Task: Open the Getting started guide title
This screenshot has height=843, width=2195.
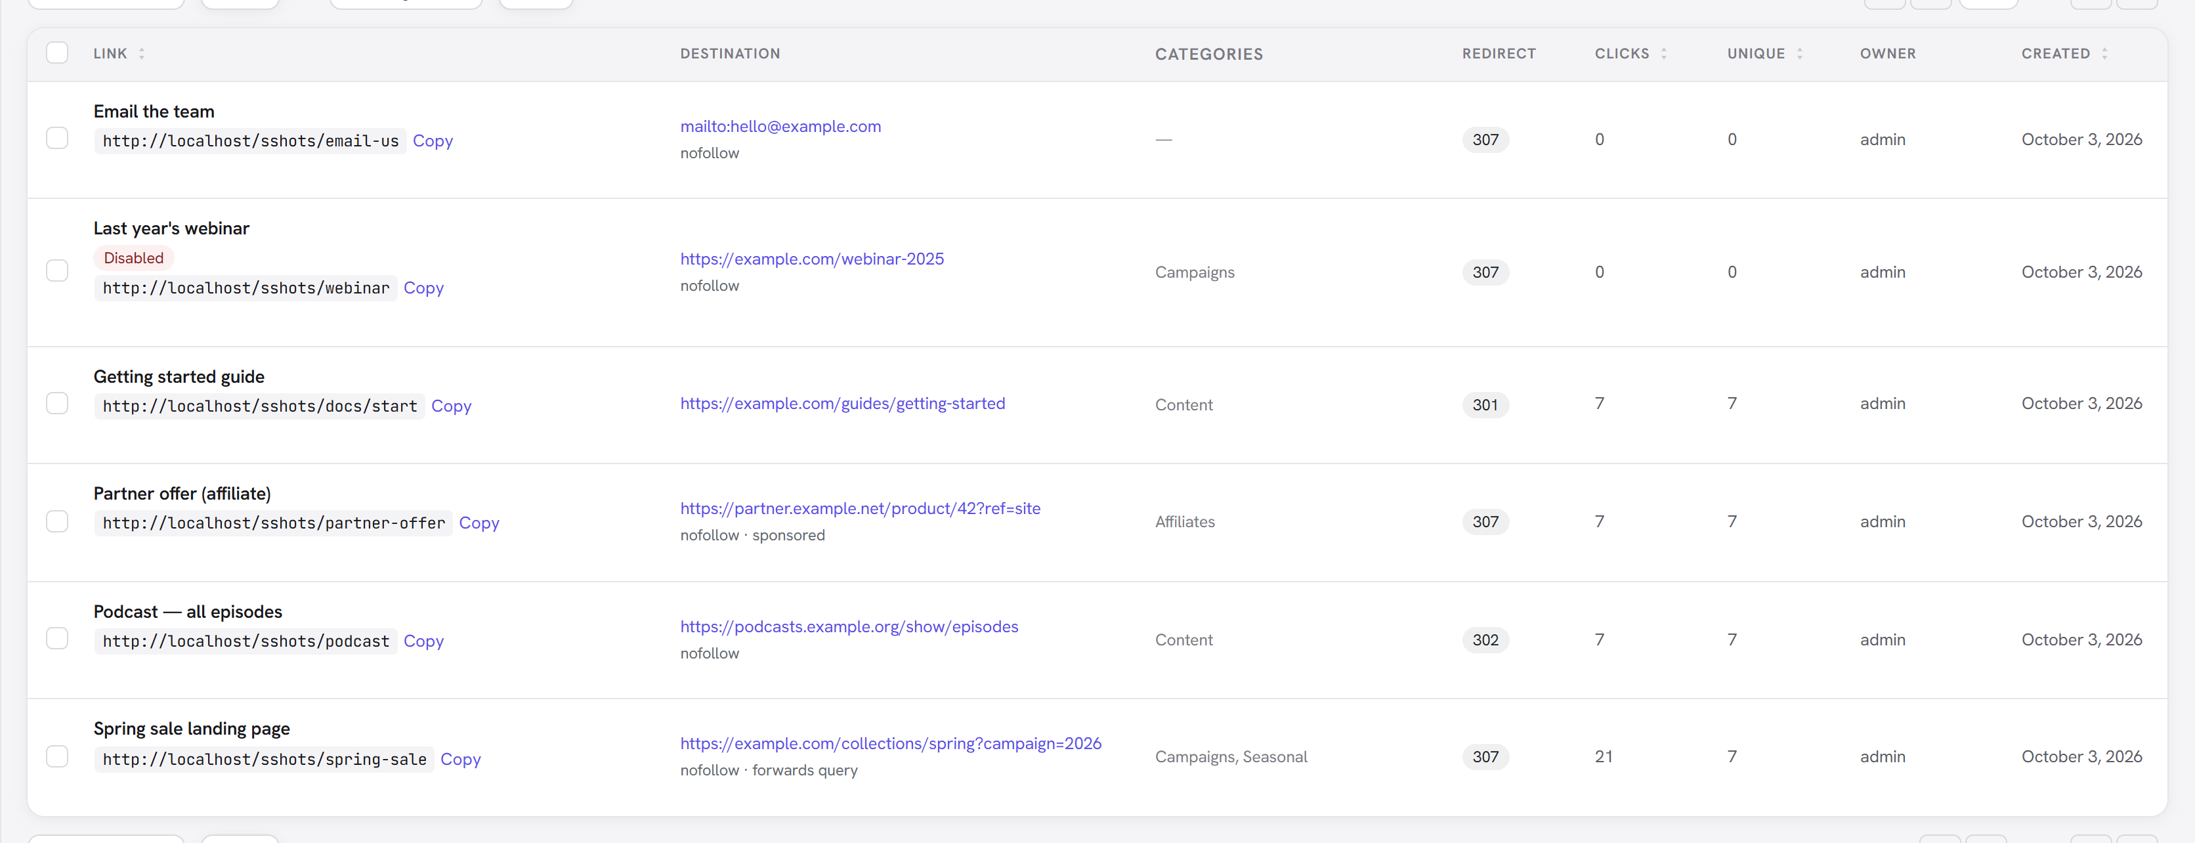Action: pos(179,377)
